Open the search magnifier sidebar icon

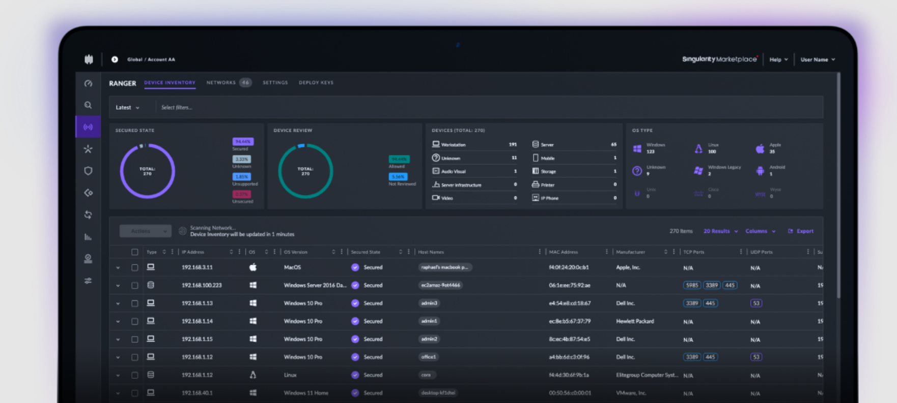pyautogui.click(x=88, y=105)
